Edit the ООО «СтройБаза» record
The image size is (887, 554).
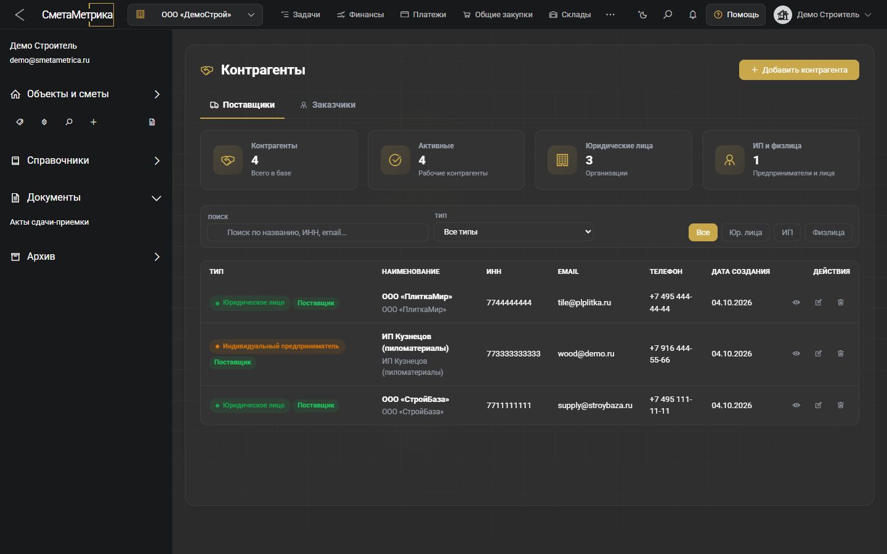coord(818,405)
